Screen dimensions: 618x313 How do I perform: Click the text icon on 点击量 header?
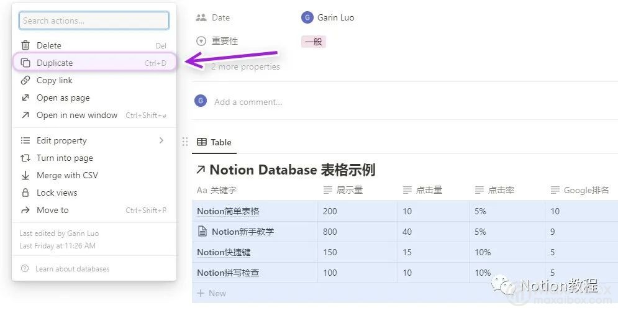pyautogui.click(x=407, y=190)
